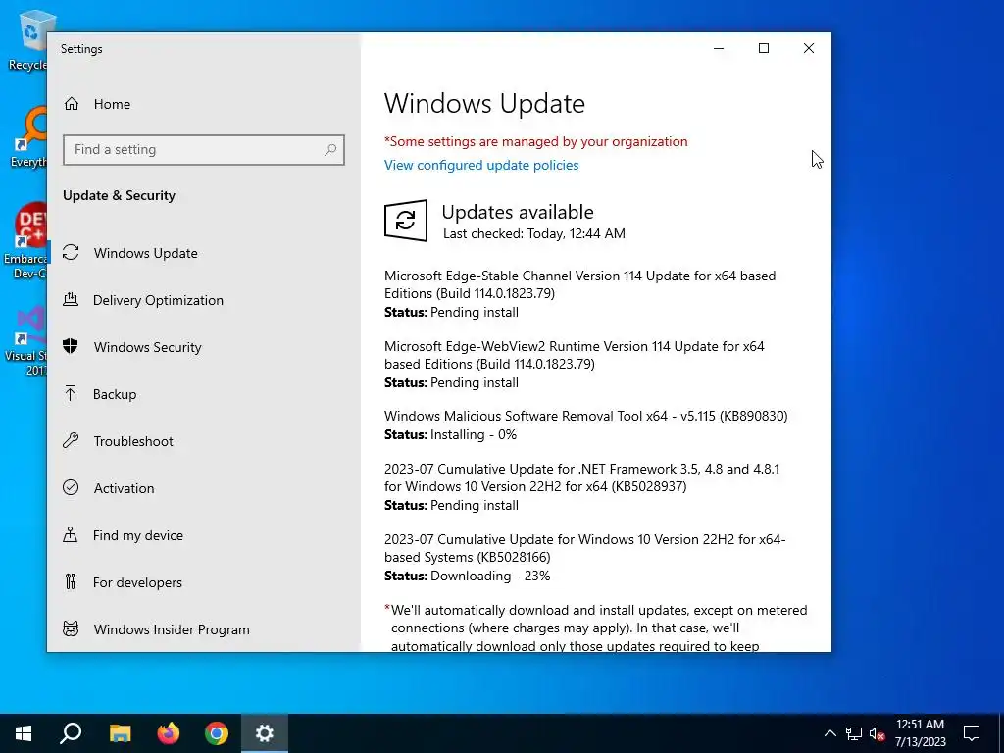Click 'Some settings are managed by your organization'
The image size is (1004, 753).
click(536, 141)
